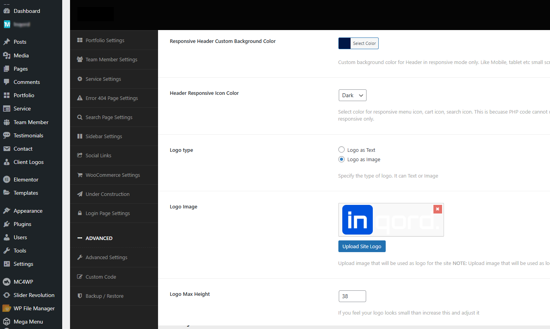The width and height of the screenshot is (550, 329).
Task: Click the Upload Site Logo button
Action: pos(362,246)
